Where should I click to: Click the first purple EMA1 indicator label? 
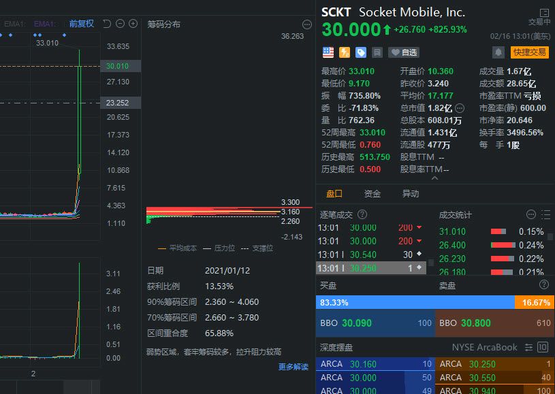point(44,24)
